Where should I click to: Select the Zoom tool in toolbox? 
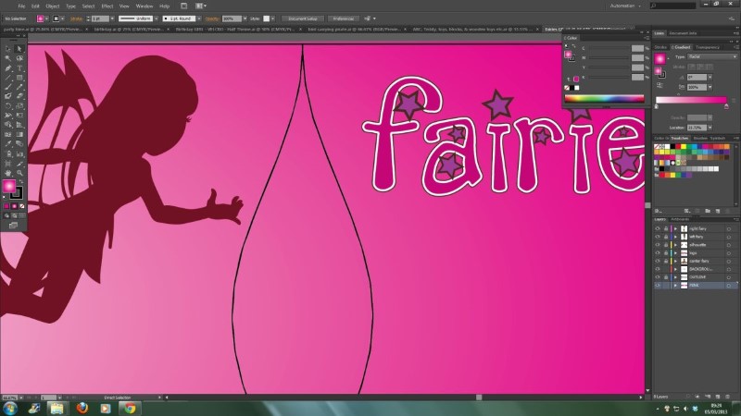point(19,172)
